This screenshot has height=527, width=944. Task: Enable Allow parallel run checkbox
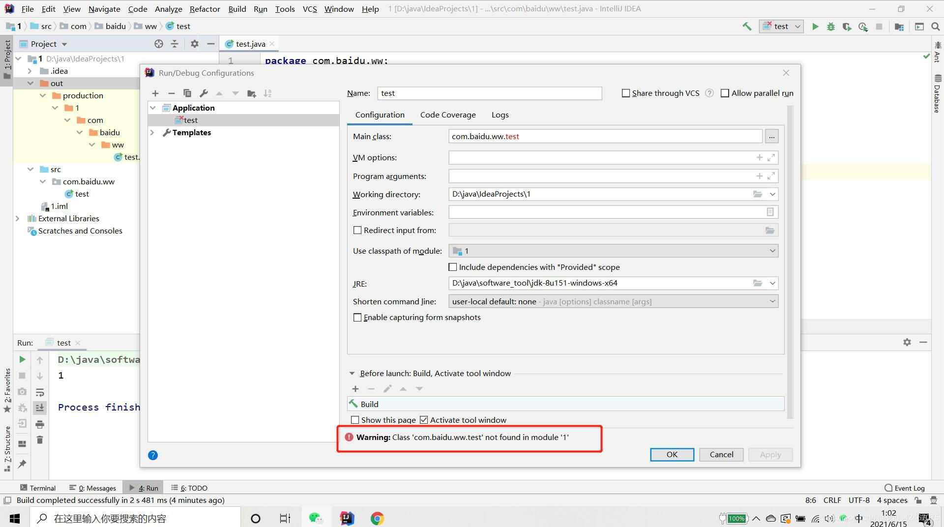point(725,93)
